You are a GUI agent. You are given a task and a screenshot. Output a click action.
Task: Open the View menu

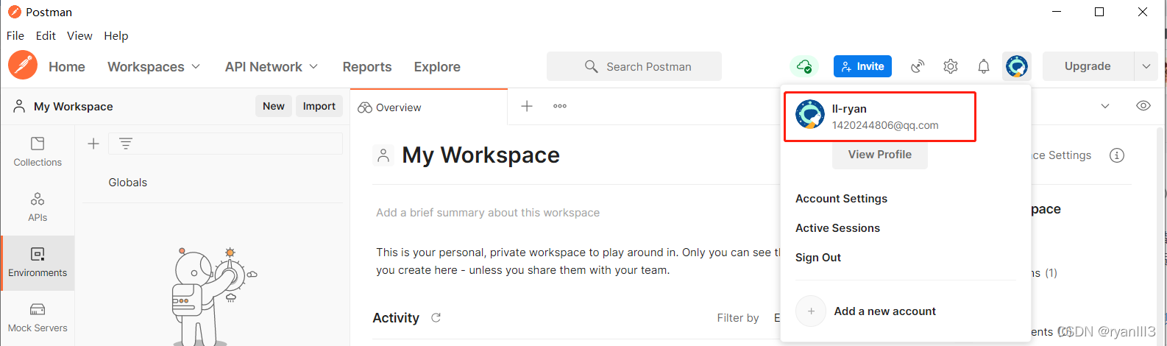(79, 35)
